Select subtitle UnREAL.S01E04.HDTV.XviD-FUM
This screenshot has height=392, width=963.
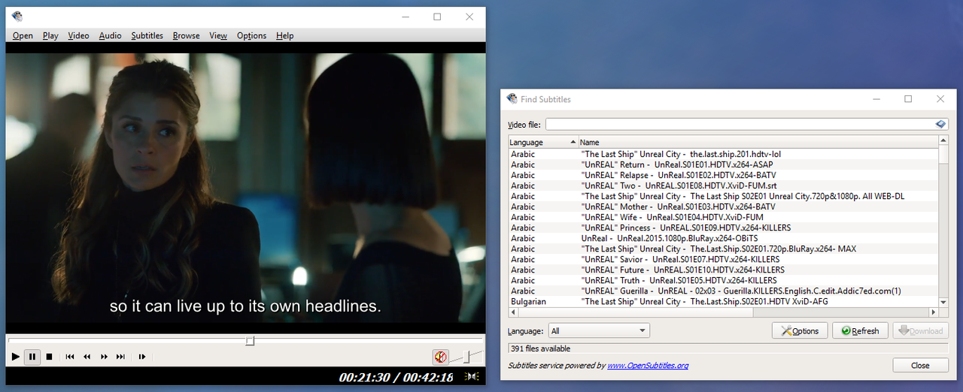723,217
